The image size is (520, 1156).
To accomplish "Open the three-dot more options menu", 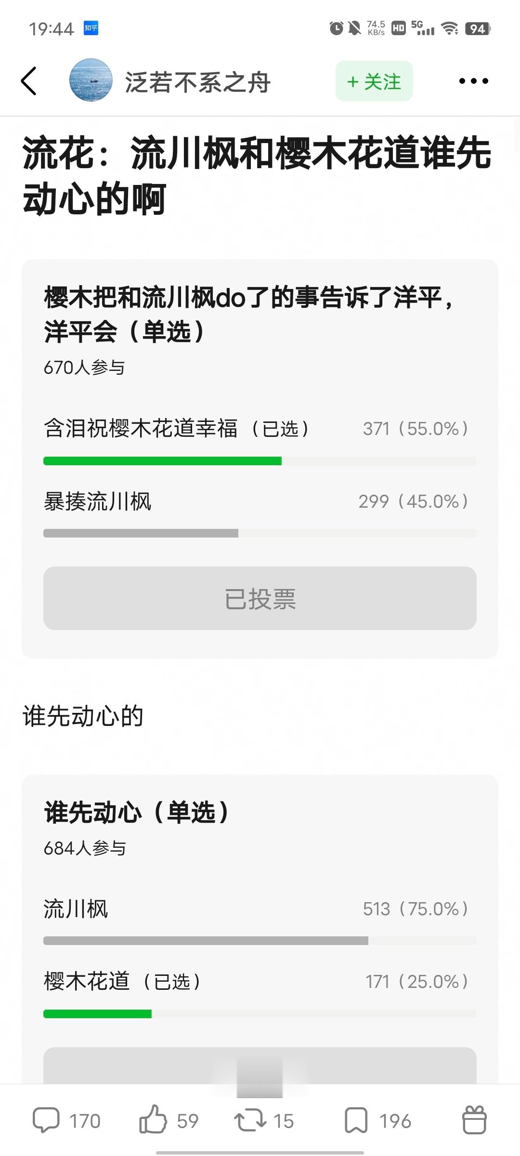I will [473, 81].
